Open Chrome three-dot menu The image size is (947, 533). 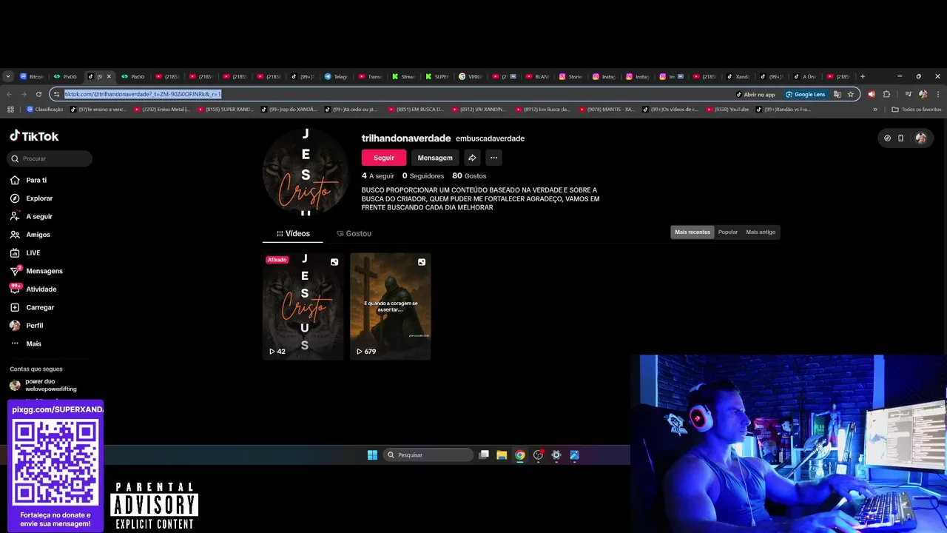[x=938, y=94]
